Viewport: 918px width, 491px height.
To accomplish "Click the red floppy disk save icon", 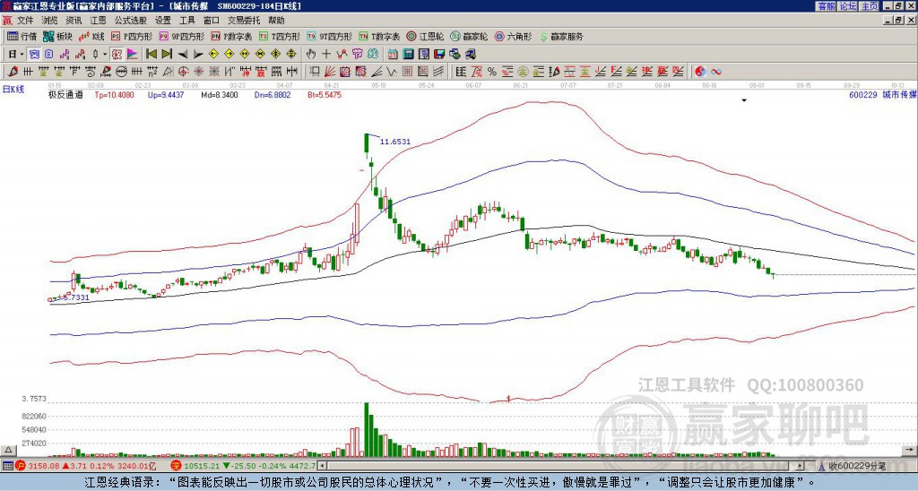I will 439,55.
